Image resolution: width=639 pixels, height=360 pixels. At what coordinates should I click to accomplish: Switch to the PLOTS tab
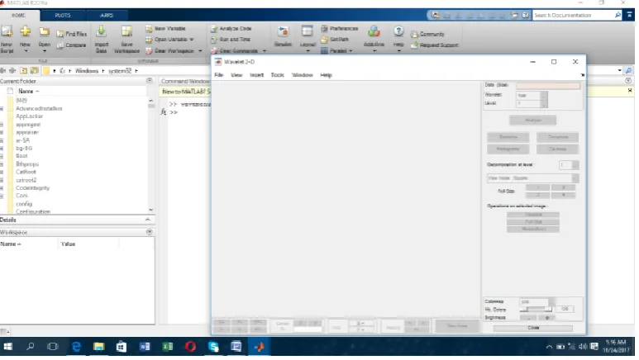63,16
